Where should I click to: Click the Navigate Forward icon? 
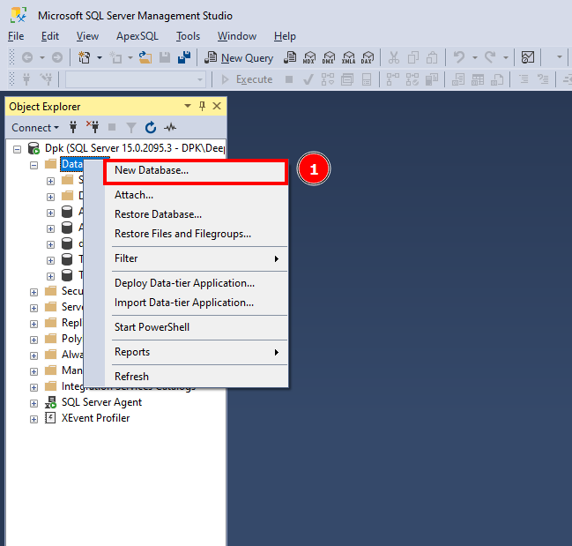tap(57, 57)
